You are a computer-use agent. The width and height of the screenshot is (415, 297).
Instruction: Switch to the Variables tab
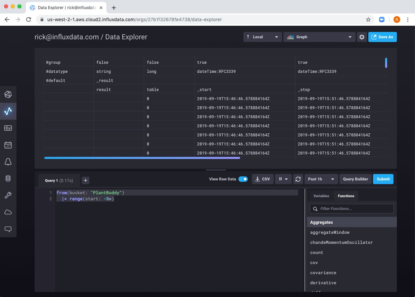[x=321, y=196]
